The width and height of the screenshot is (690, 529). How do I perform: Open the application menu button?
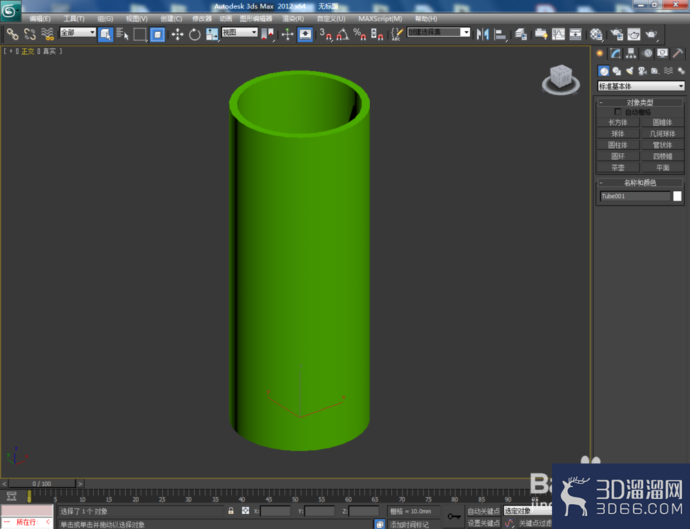pos(10,10)
